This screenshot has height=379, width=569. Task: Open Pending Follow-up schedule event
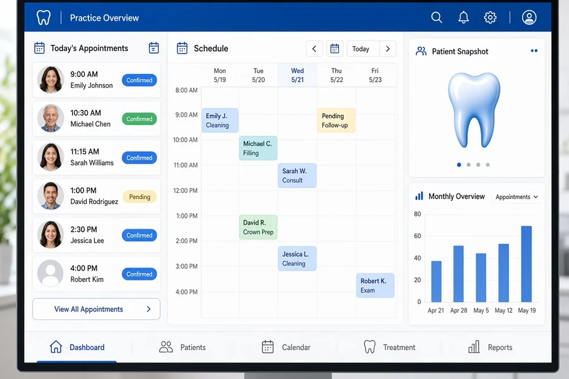[336, 120]
